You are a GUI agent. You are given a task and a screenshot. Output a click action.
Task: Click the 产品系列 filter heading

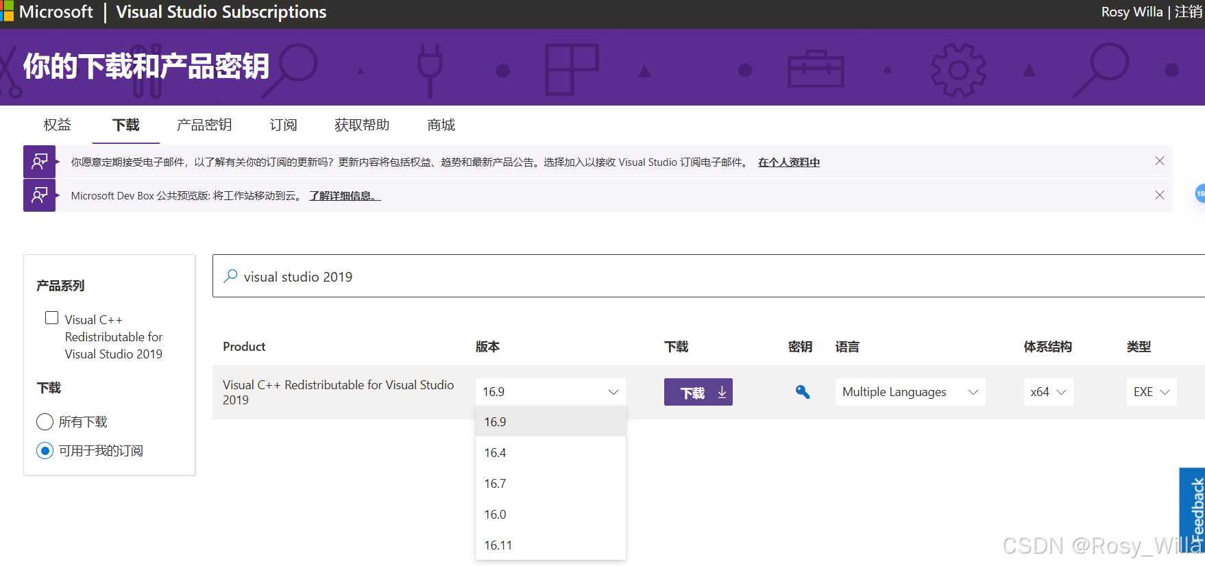coord(60,286)
